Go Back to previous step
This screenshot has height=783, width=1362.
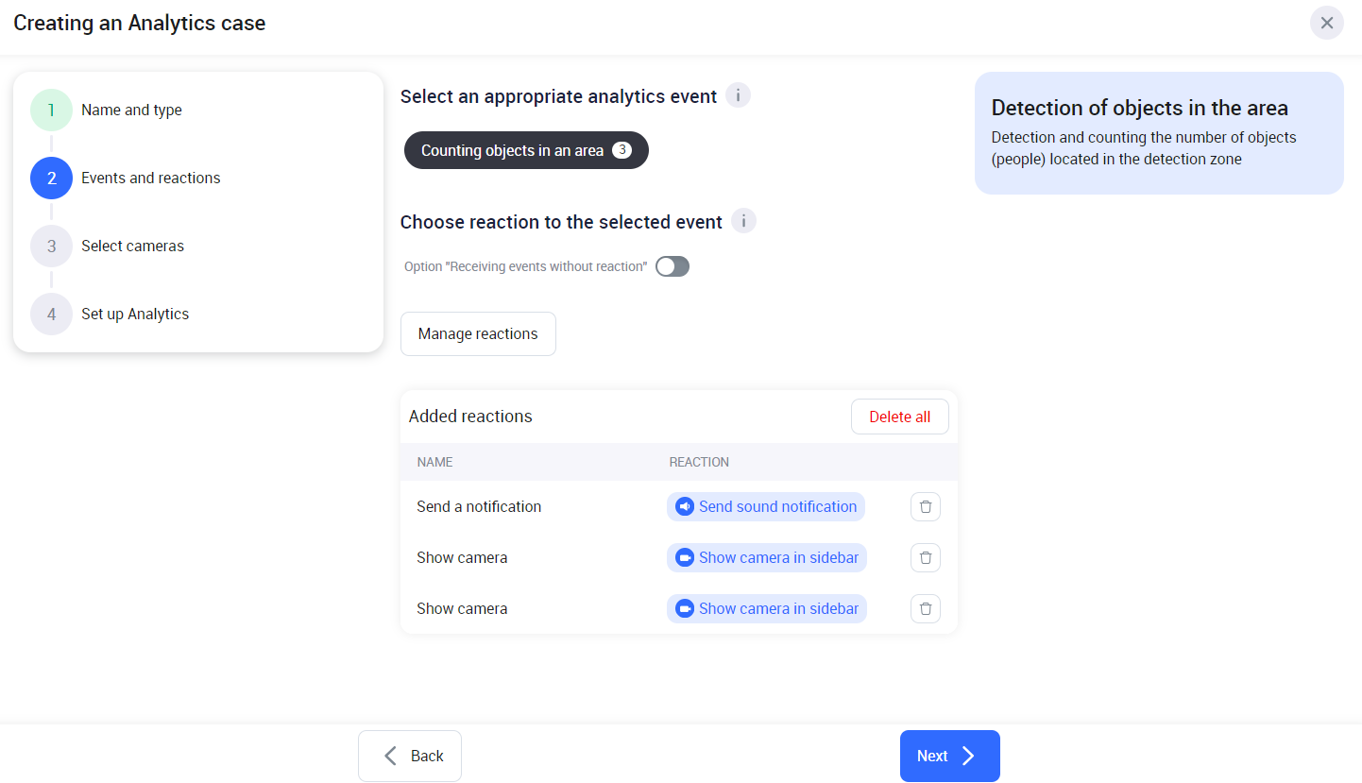coord(410,756)
